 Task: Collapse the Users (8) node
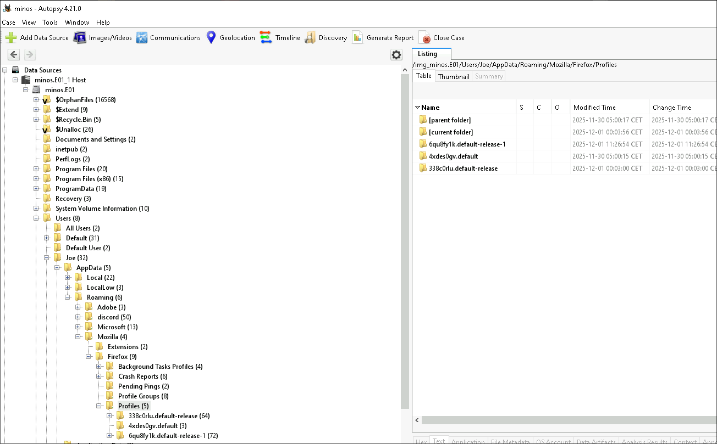tap(36, 218)
